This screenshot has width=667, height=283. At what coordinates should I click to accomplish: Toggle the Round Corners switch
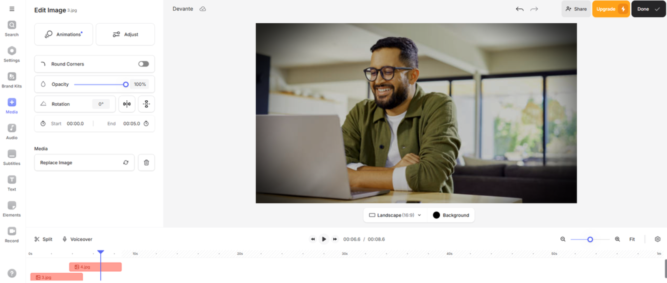[143, 64]
